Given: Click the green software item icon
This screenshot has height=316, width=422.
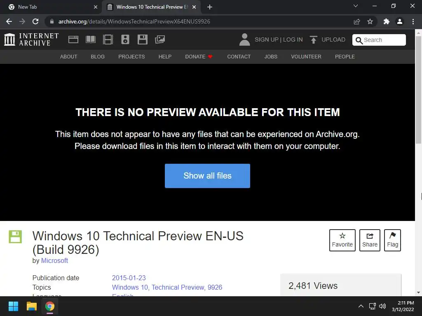Looking at the screenshot, I should coord(15,237).
